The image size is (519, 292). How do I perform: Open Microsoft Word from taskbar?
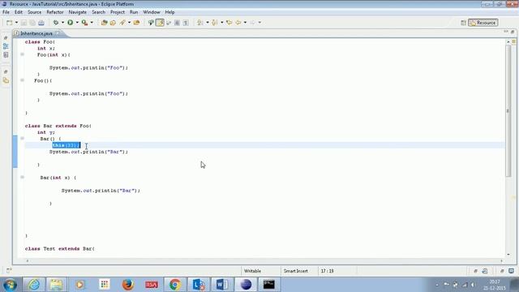pyautogui.click(x=221, y=285)
